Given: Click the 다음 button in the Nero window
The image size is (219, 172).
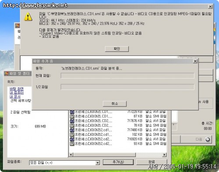Looking at the screenshot, I should pos(196,139).
